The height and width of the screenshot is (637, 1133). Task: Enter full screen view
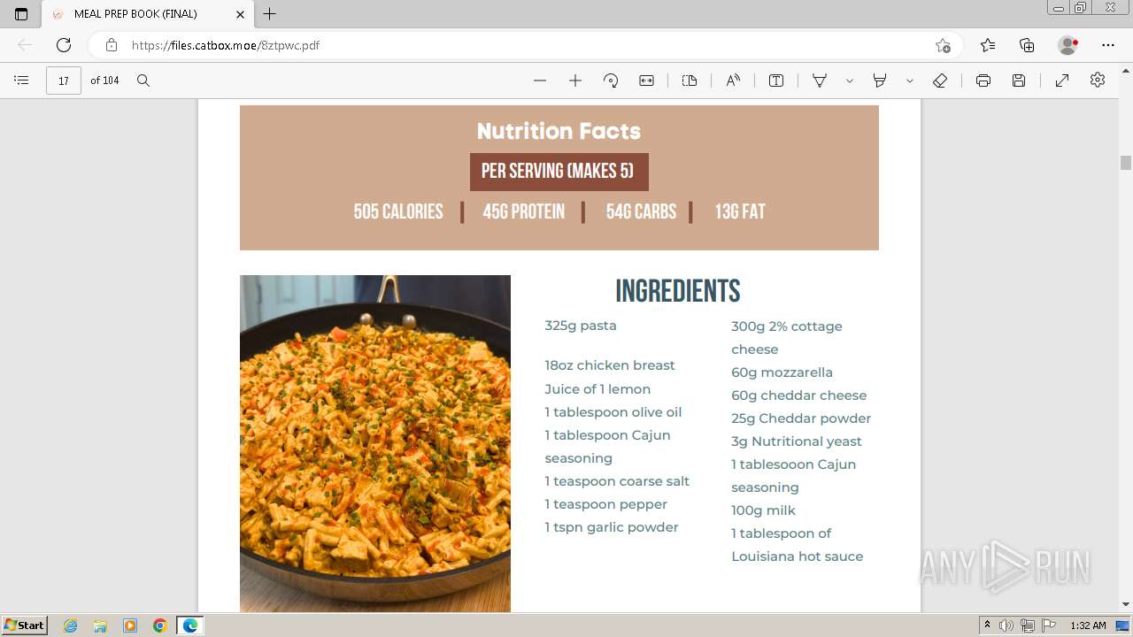[1062, 81]
